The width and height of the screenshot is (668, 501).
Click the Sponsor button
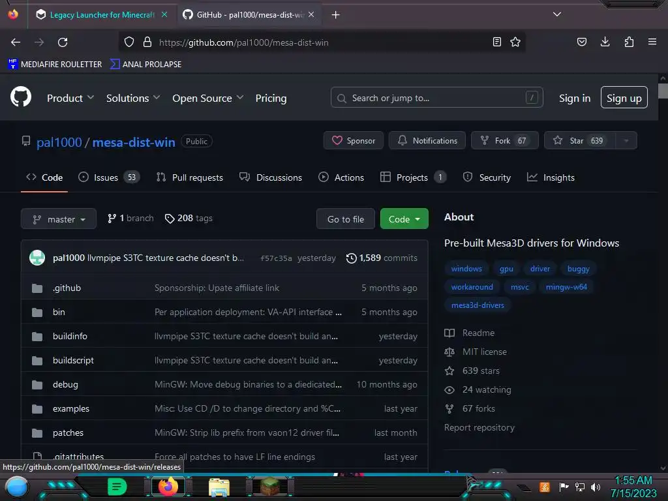353,141
